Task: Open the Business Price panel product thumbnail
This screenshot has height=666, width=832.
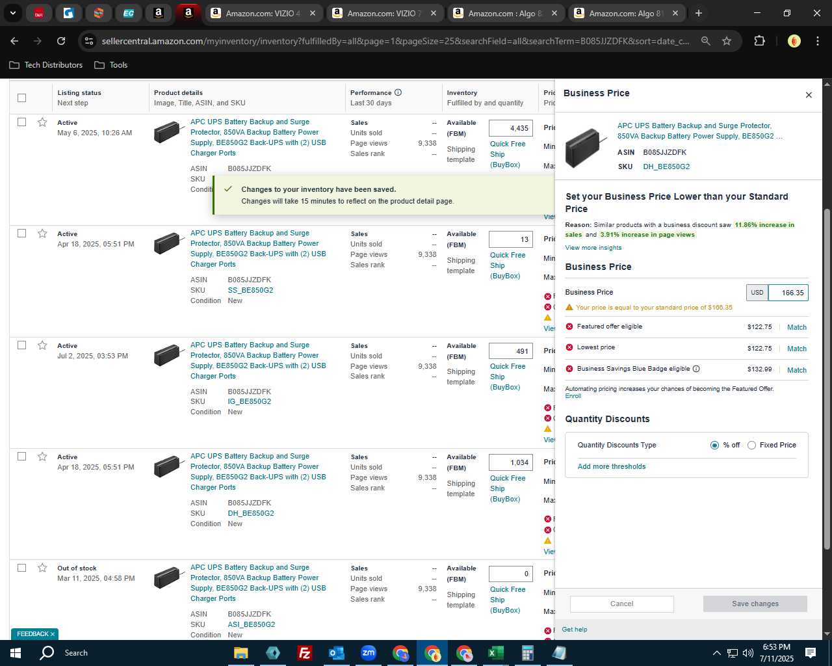Action: click(x=586, y=147)
